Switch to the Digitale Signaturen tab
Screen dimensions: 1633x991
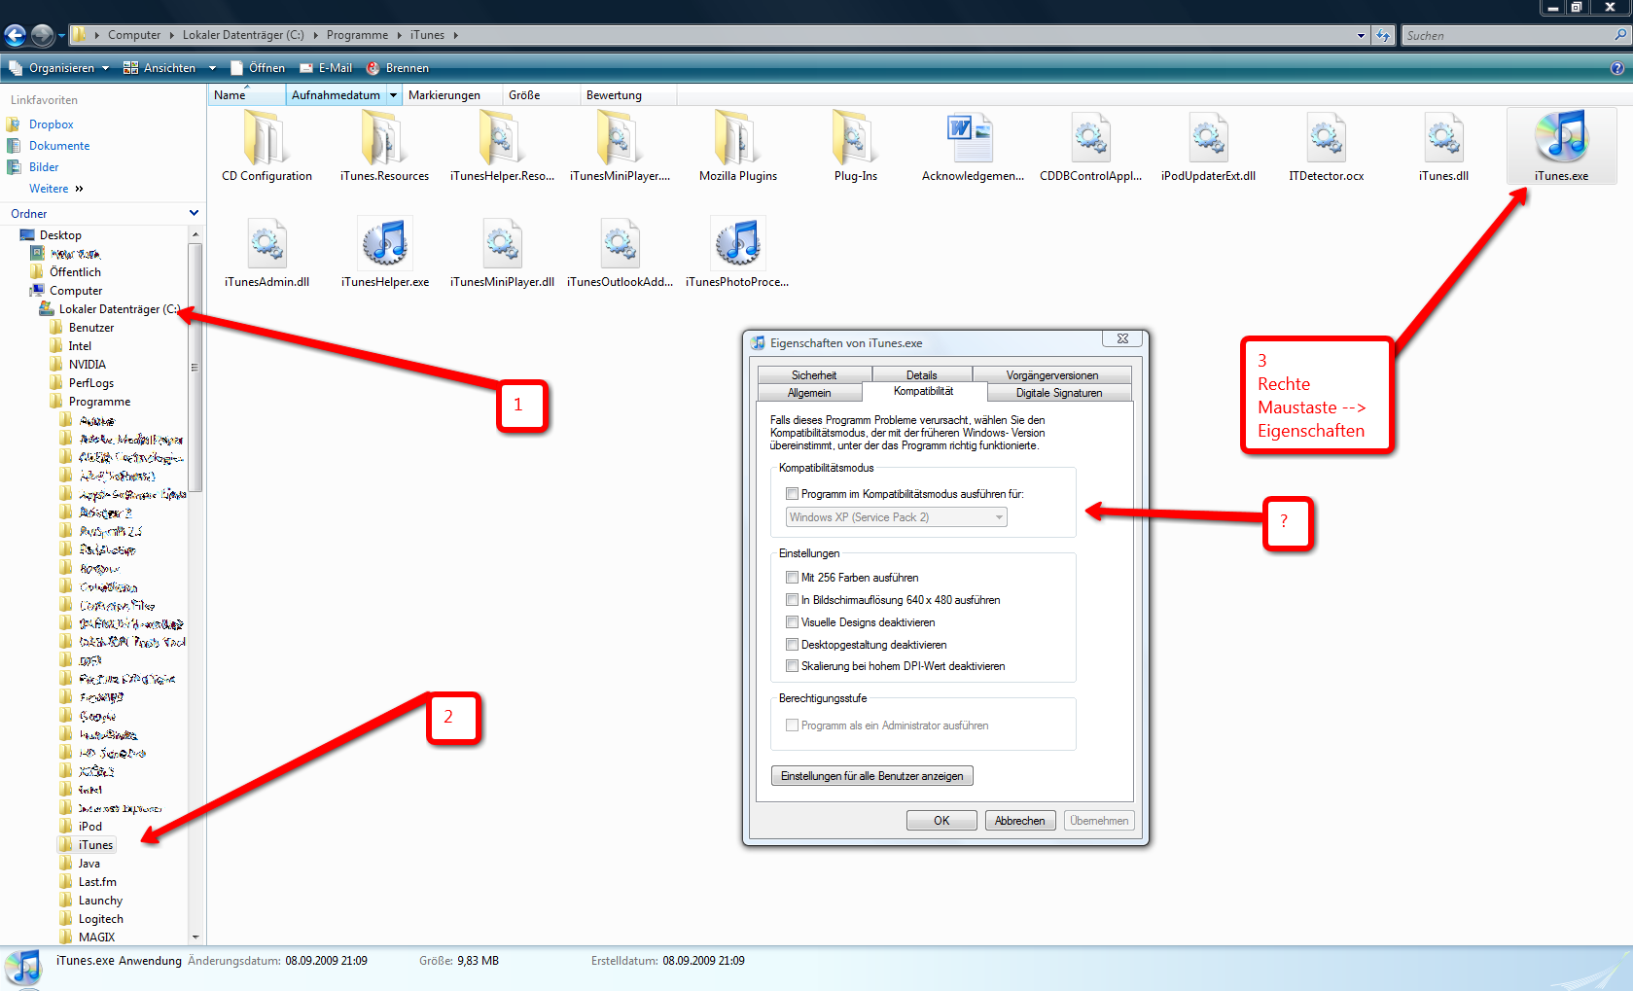pyautogui.click(x=1059, y=393)
